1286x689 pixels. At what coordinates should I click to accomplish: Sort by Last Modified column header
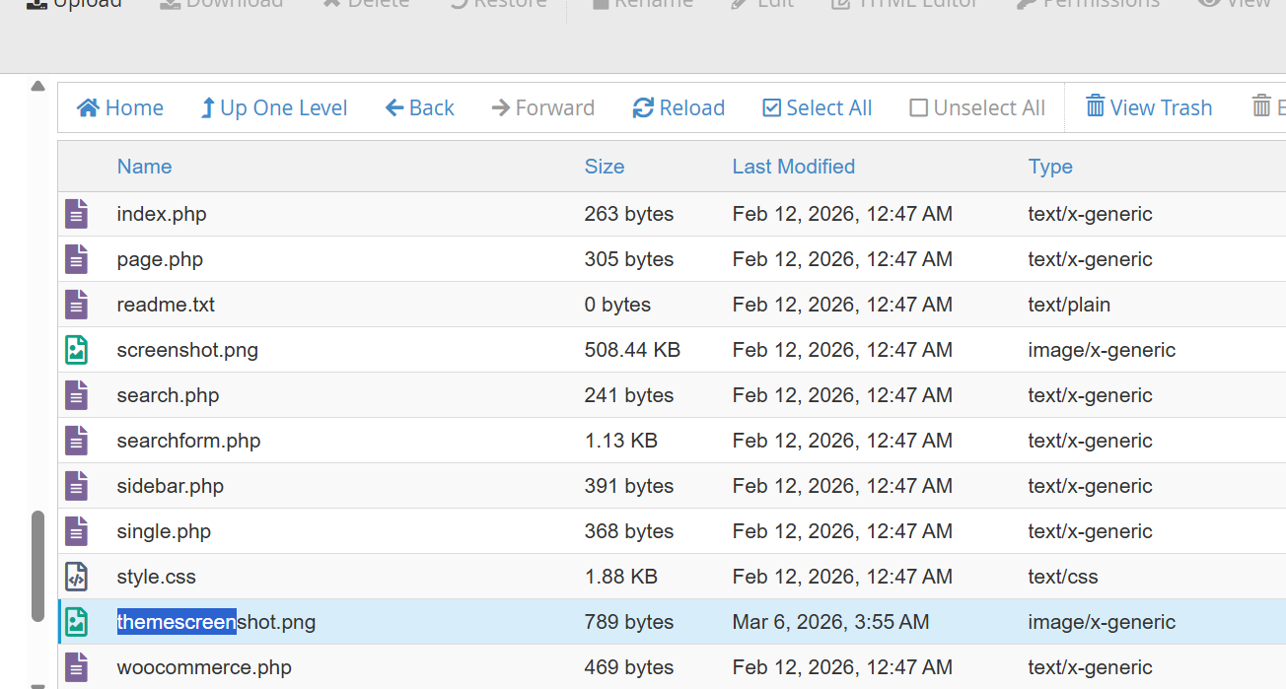[794, 167]
